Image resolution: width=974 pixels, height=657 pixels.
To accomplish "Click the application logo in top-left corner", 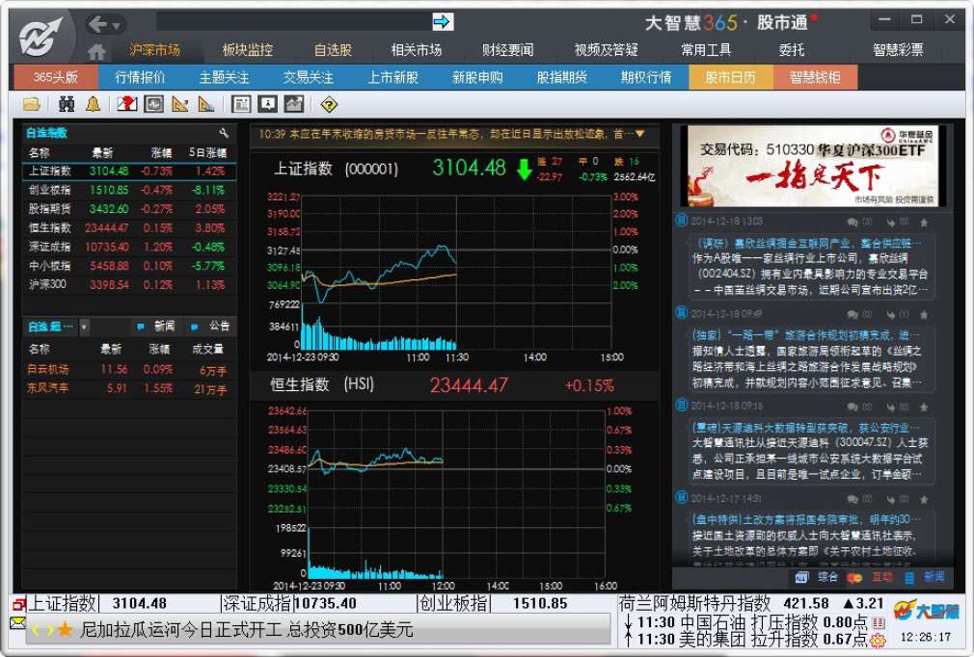I will pyautogui.click(x=41, y=38).
